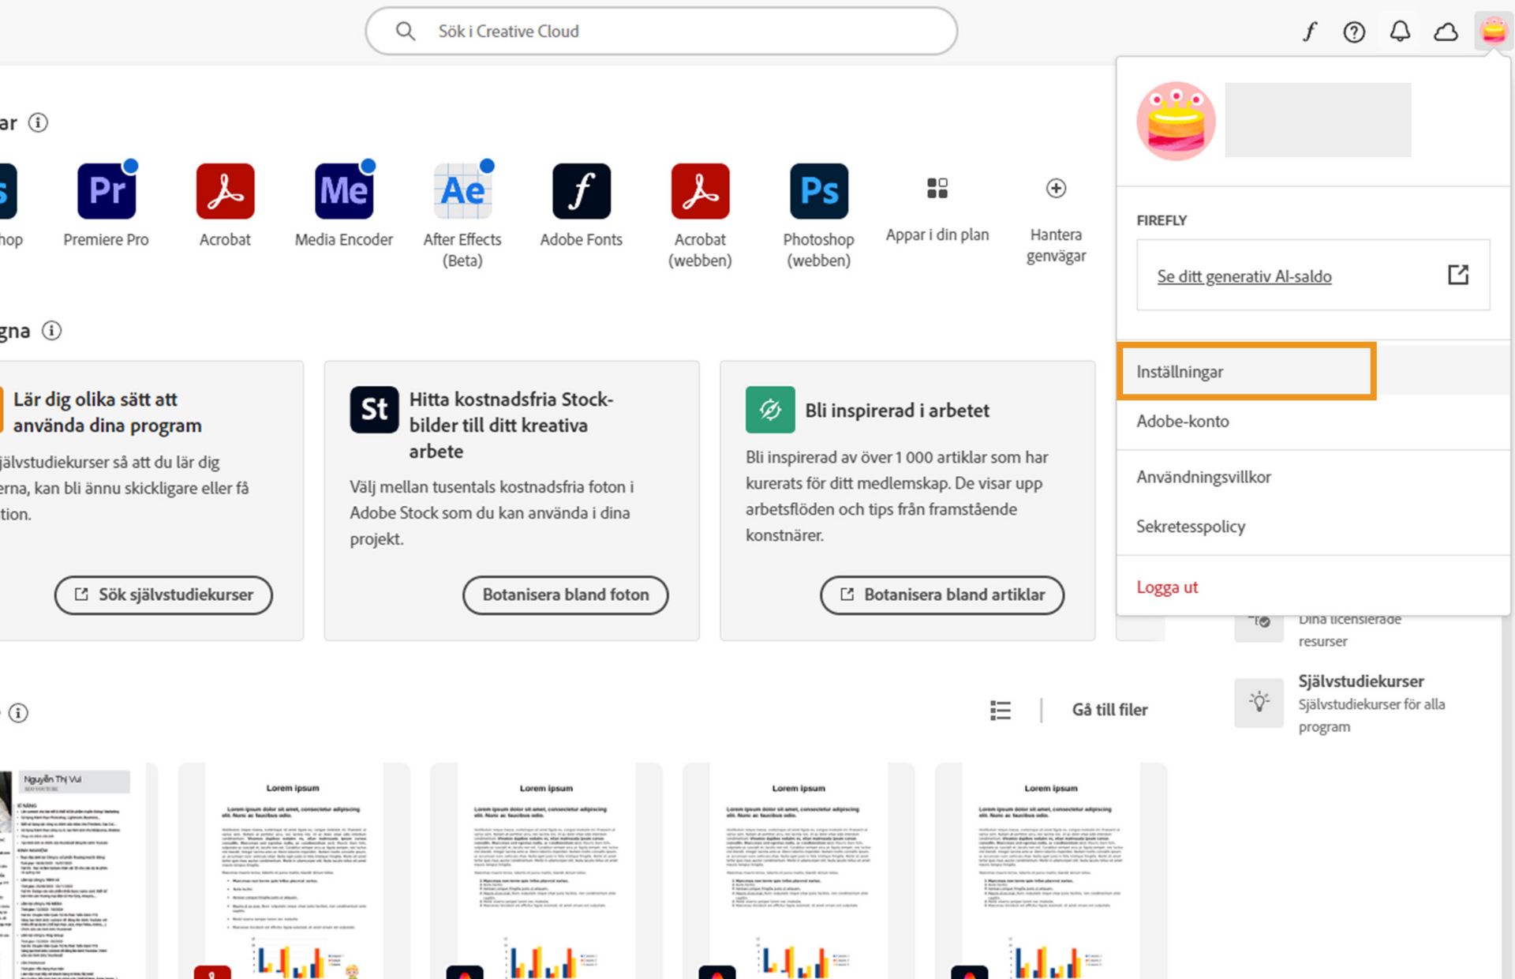Click Sök självstudiekurser button
The width and height of the screenshot is (1515, 979).
click(x=163, y=595)
